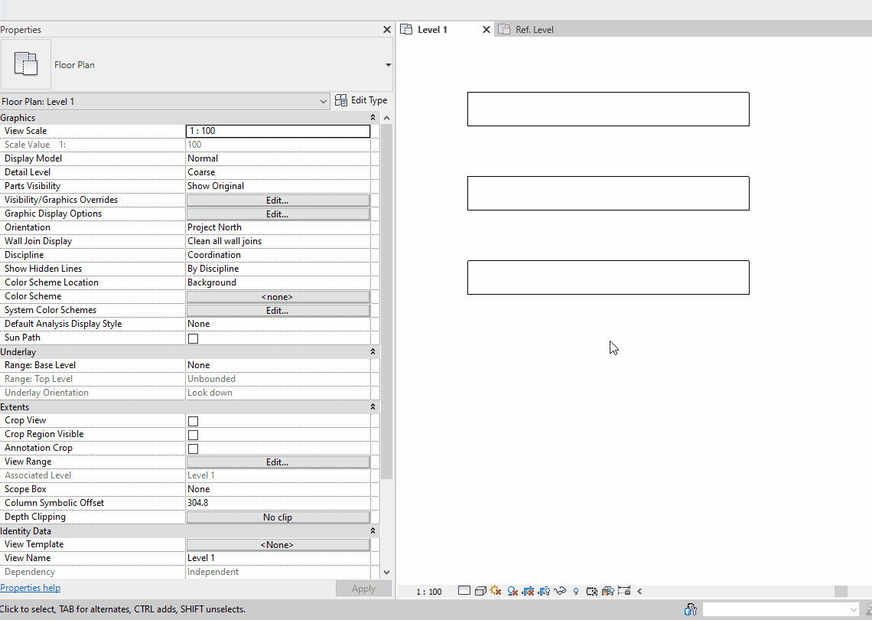Click the Reveal Hidden Elements lightbulb
Screen dimensions: 872x620
pos(575,591)
